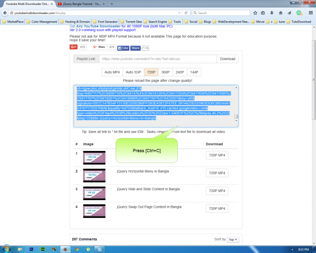Click the scroll down arrow in links textarea
Screen dimensions: 316x253
(x=236, y=121)
